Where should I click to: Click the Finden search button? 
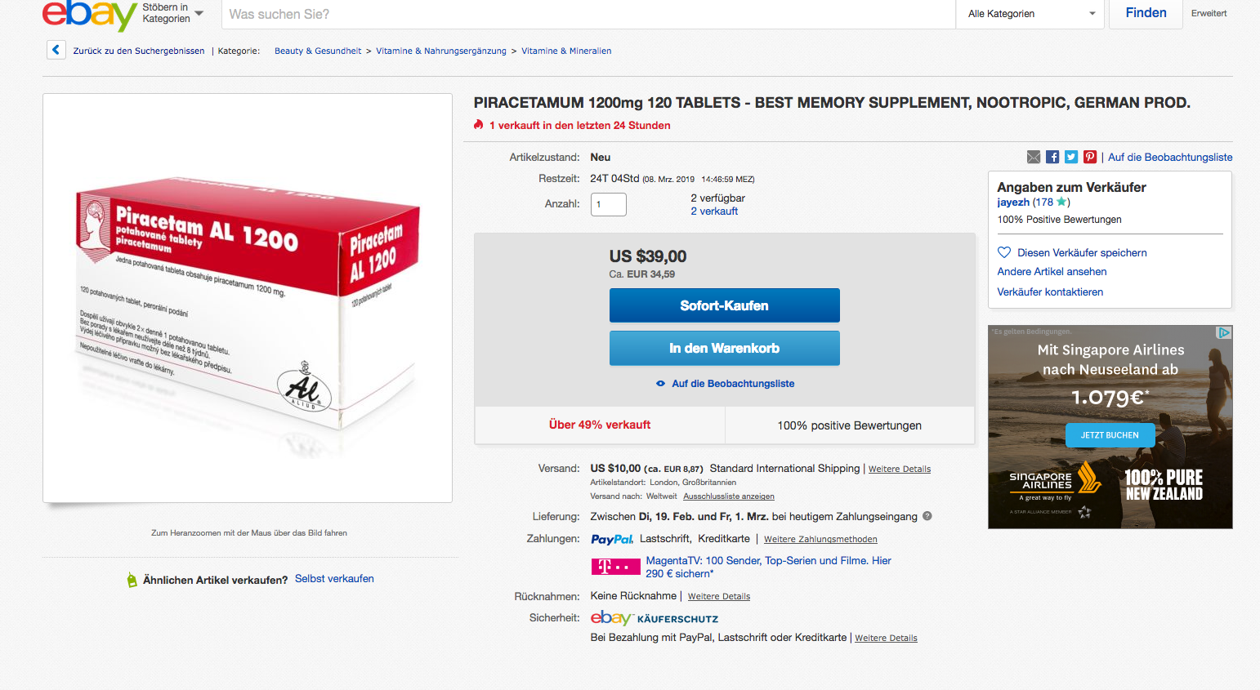click(1146, 13)
